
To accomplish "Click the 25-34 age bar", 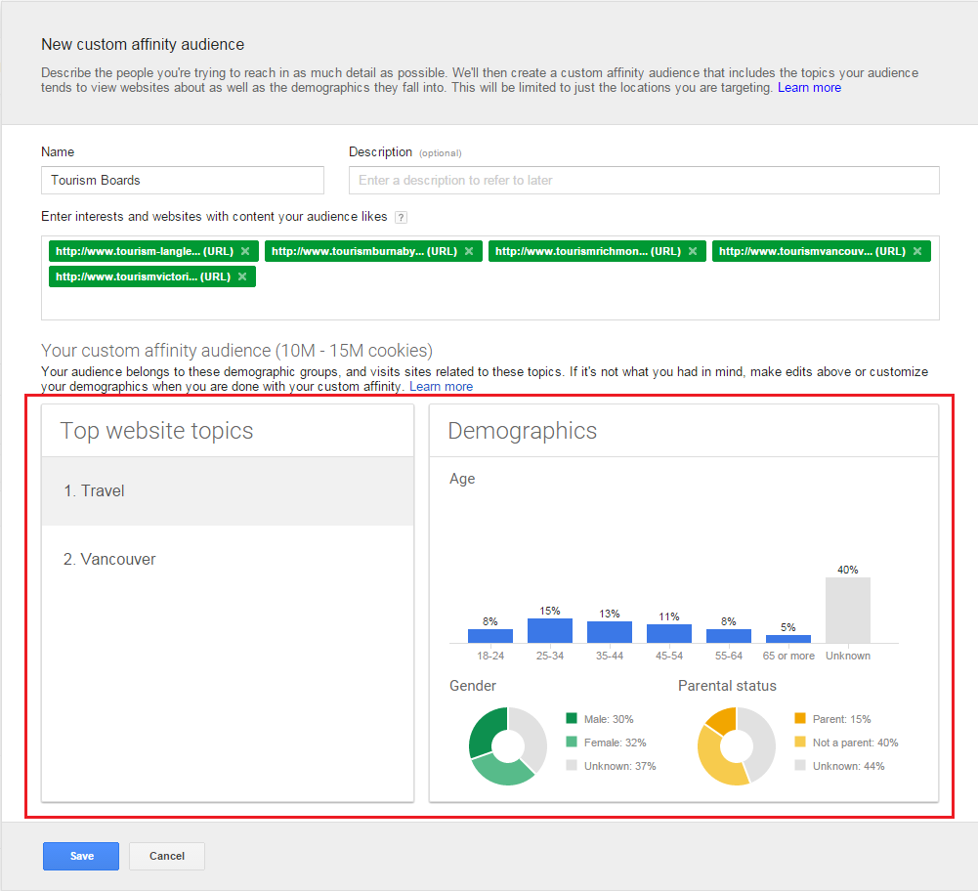I will point(550,631).
